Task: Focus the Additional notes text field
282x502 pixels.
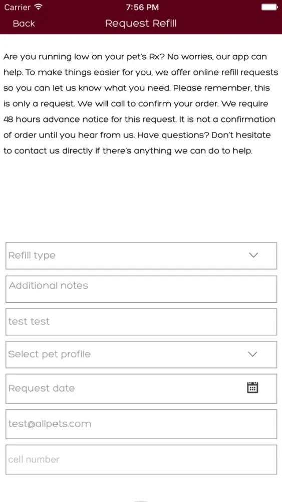Action: [x=141, y=289]
